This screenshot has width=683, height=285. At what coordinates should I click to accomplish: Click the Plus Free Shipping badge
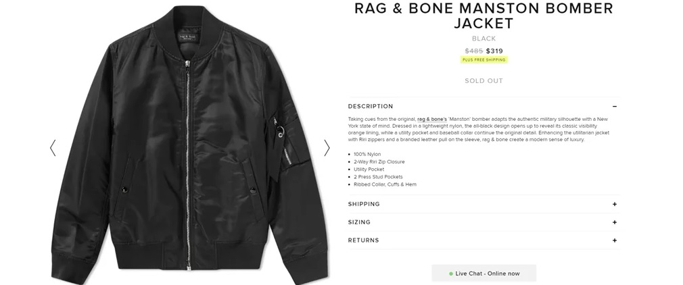484,59
